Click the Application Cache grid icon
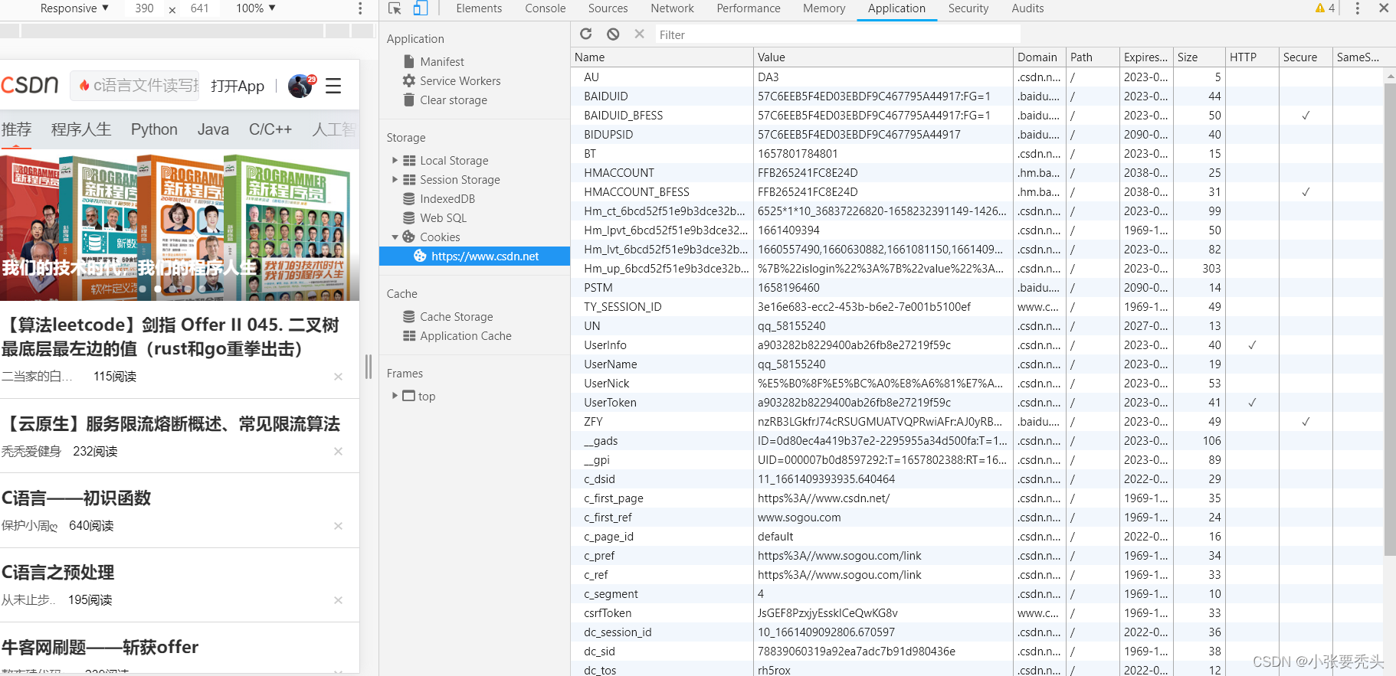The height and width of the screenshot is (676, 1396). click(409, 335)
